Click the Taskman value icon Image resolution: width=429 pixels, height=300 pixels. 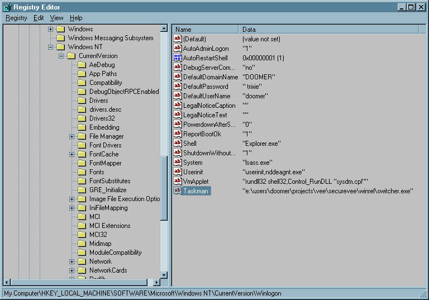point(178,191)
